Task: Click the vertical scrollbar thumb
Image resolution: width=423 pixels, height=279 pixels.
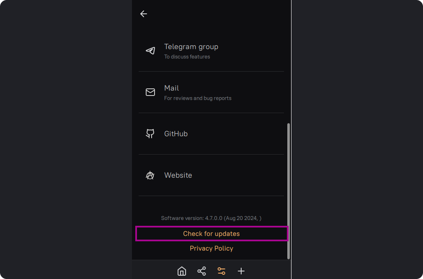Action: coord(288,191)
